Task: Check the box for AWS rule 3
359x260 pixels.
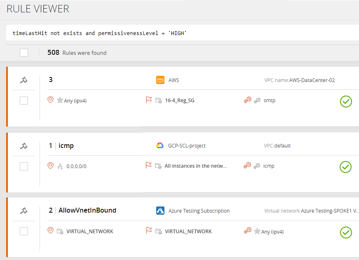Action: click(24, 101)
